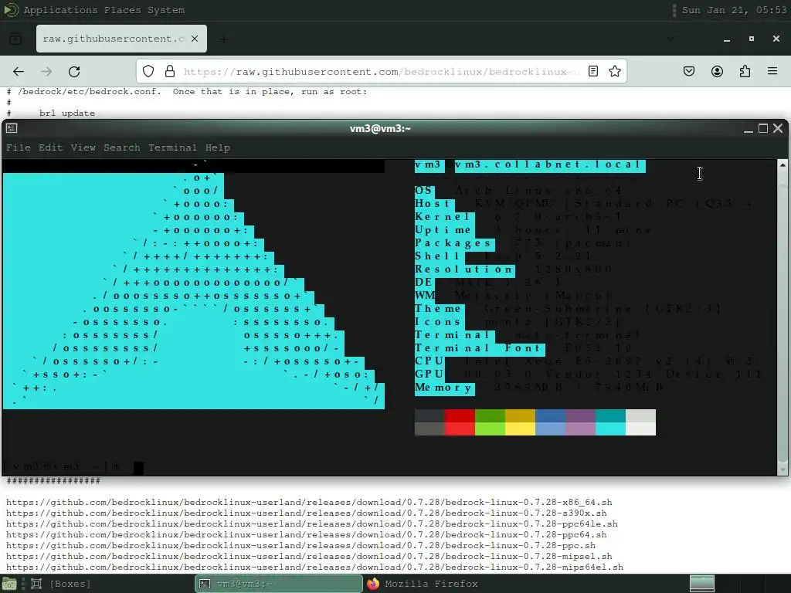
Task: Click the red color block in terminal
Action: click(460, 422)
